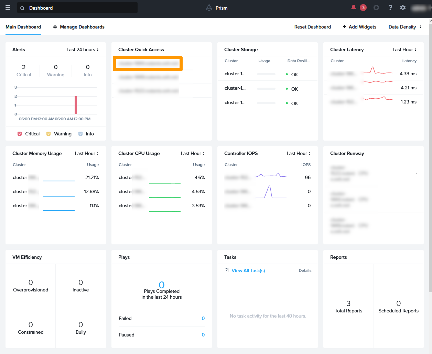Open the alerts bell notification icon
The image size is (432, 354).
pos(353,8)
